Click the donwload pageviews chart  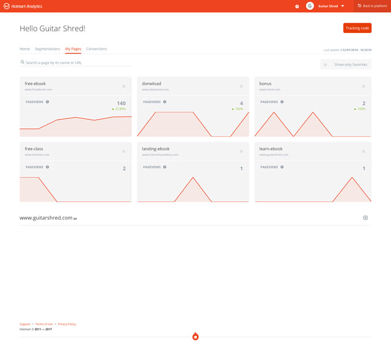coord(193,124)
